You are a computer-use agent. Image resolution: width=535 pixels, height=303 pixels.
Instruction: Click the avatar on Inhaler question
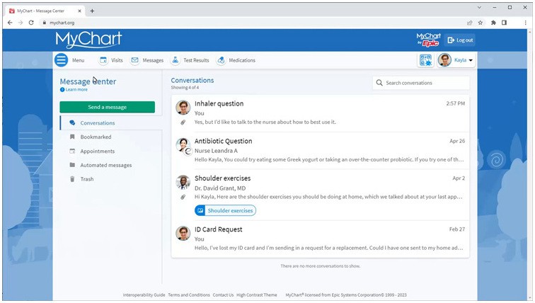tap(183, 108)
